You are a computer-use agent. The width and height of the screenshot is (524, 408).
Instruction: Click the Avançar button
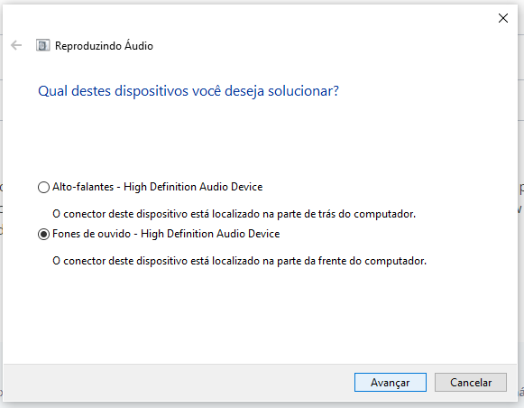pyautogui.click(x=391, y=382)
